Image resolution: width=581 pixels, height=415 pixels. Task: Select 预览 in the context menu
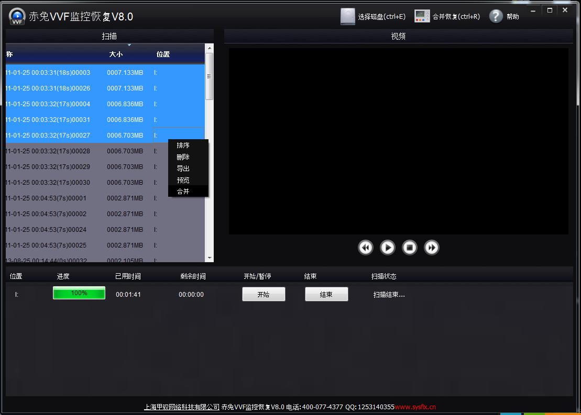click(183, 180)
